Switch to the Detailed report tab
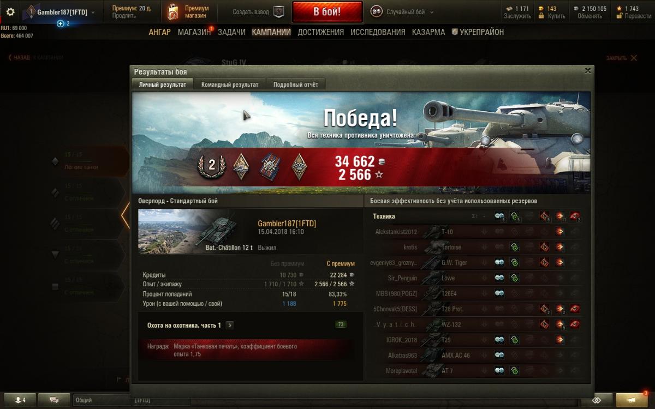Screen dimensions: 655x409 (296, 85)
